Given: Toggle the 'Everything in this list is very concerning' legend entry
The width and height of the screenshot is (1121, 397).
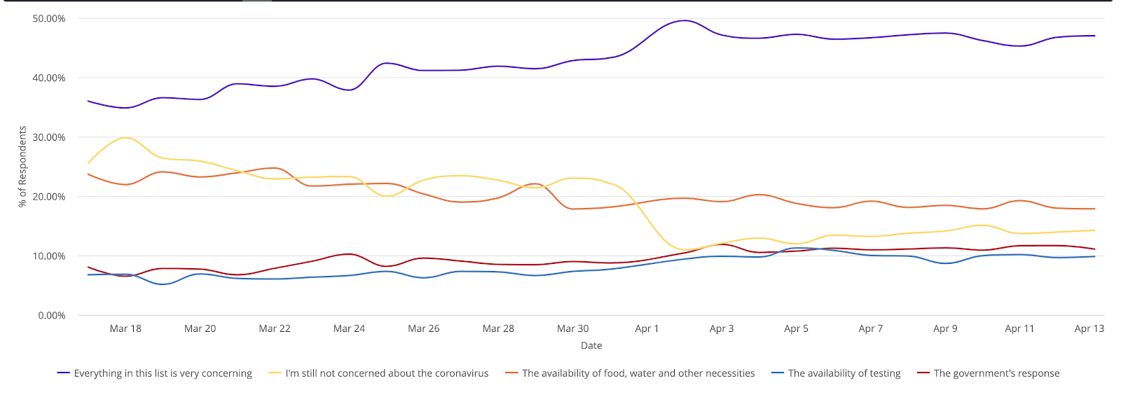Looking at the screenshot, I should tap(163, 373).
